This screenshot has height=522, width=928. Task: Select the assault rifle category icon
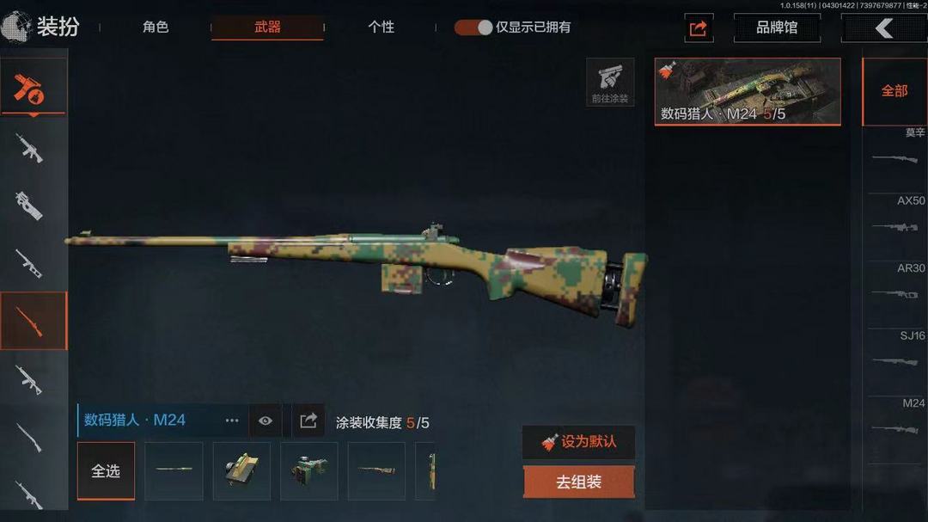pos(29,148)
